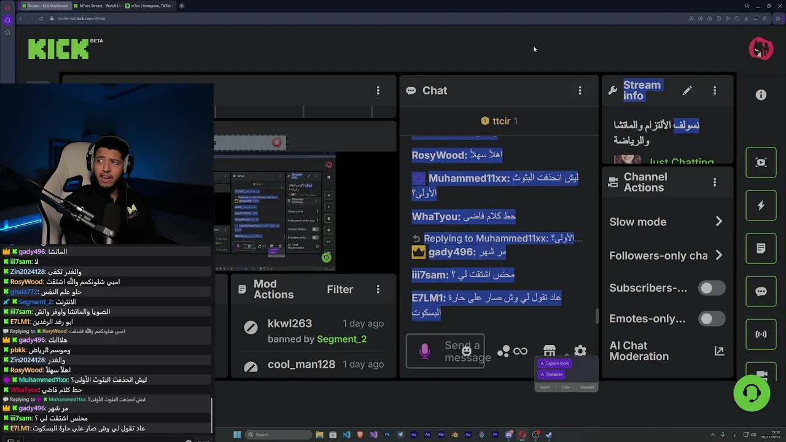
Task: Click the pinned ttcir chat item
Action: point(499,121)
